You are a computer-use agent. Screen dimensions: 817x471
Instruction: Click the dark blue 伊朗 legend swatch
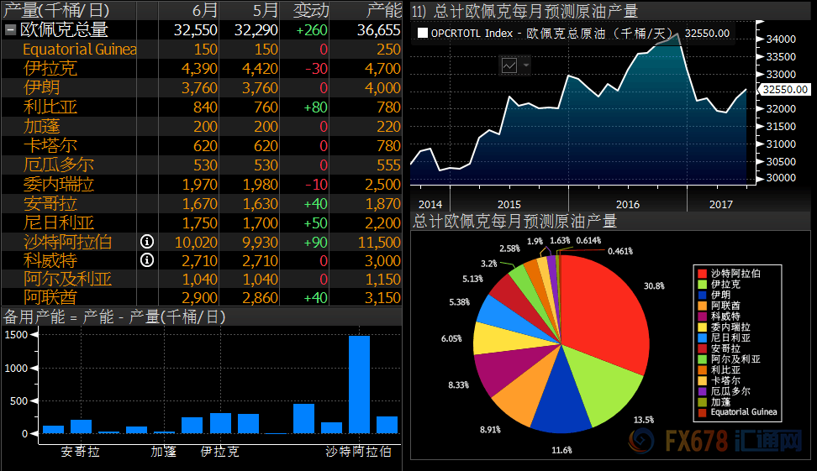703,296
